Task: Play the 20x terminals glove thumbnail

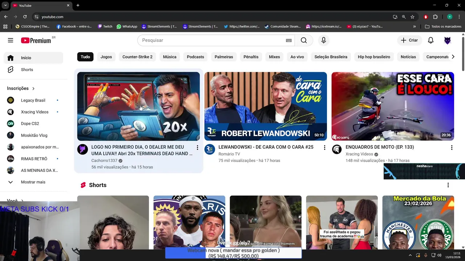Action: 138,106
